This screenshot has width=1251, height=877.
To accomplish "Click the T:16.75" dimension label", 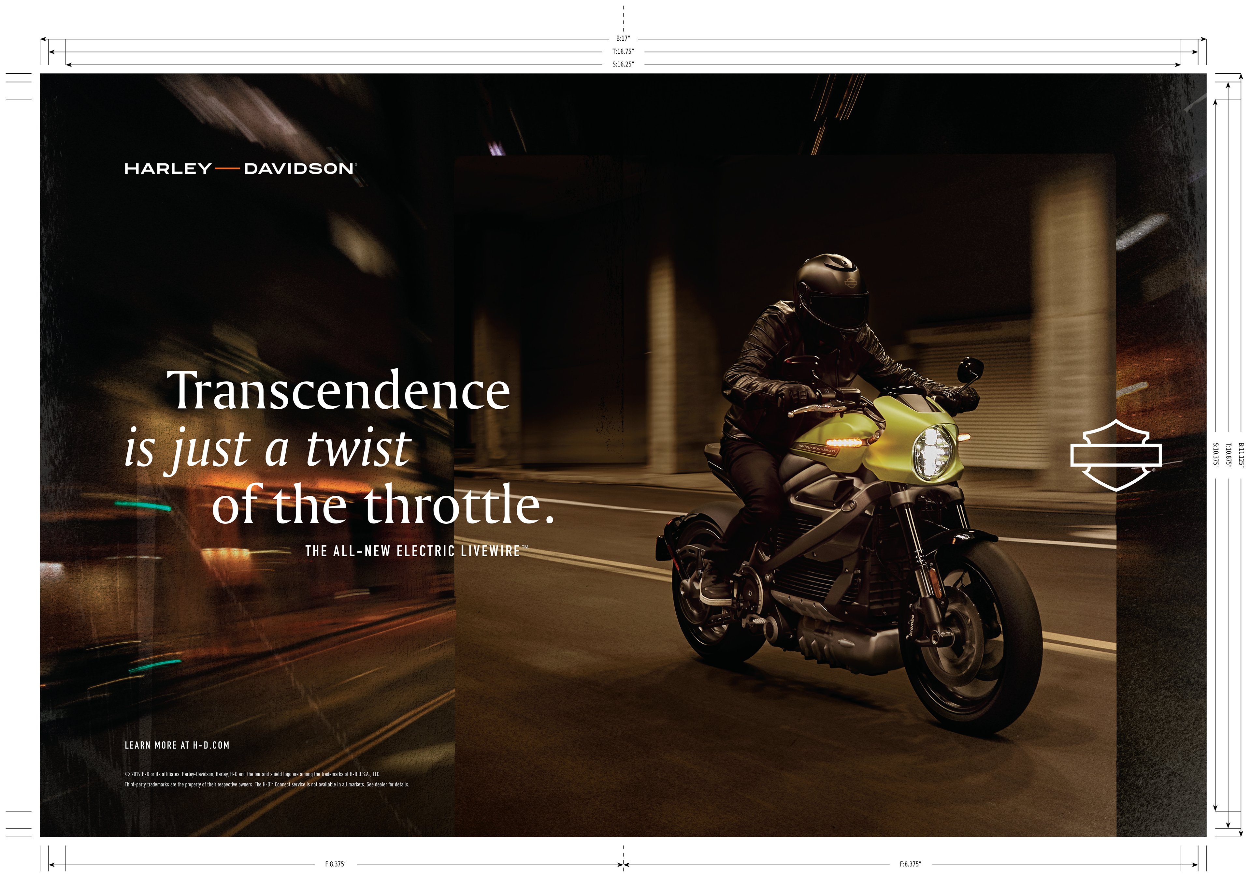I will 623,52.
